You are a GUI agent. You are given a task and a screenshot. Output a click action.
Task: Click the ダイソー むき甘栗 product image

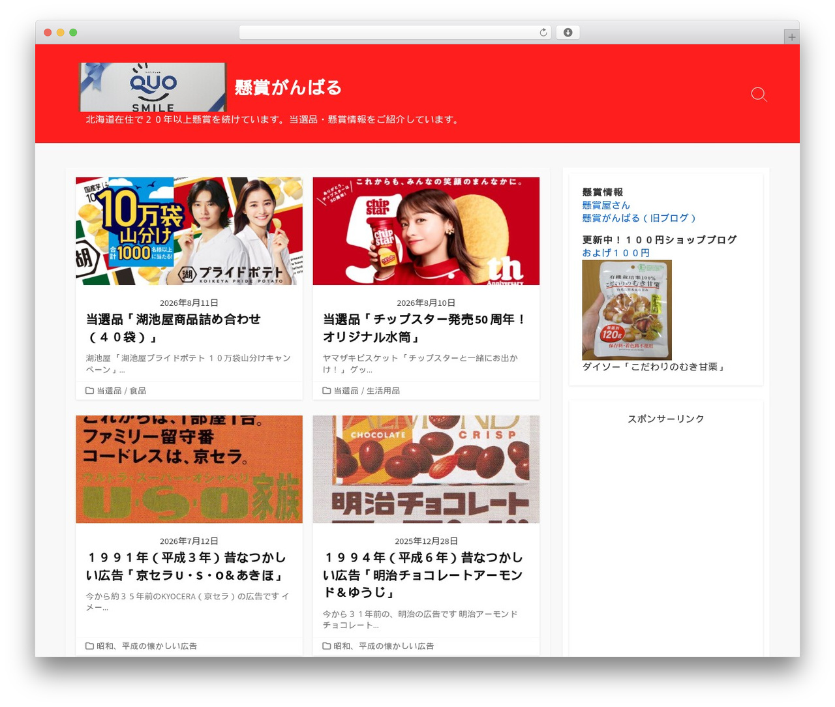coord(627,310)
